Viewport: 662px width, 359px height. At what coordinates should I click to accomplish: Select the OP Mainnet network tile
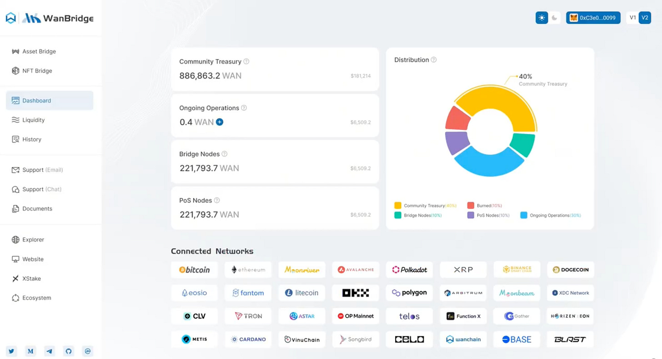(x=356, y=316)
